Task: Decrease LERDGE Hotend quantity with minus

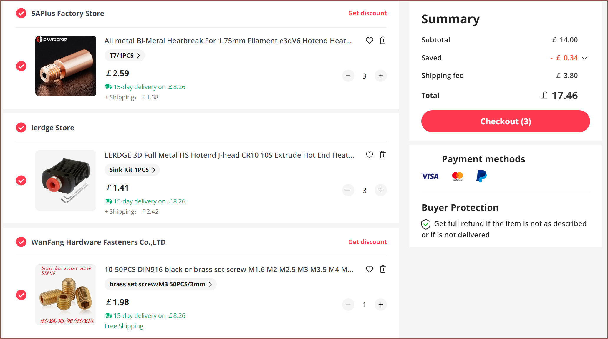Action: coord(348,190)
